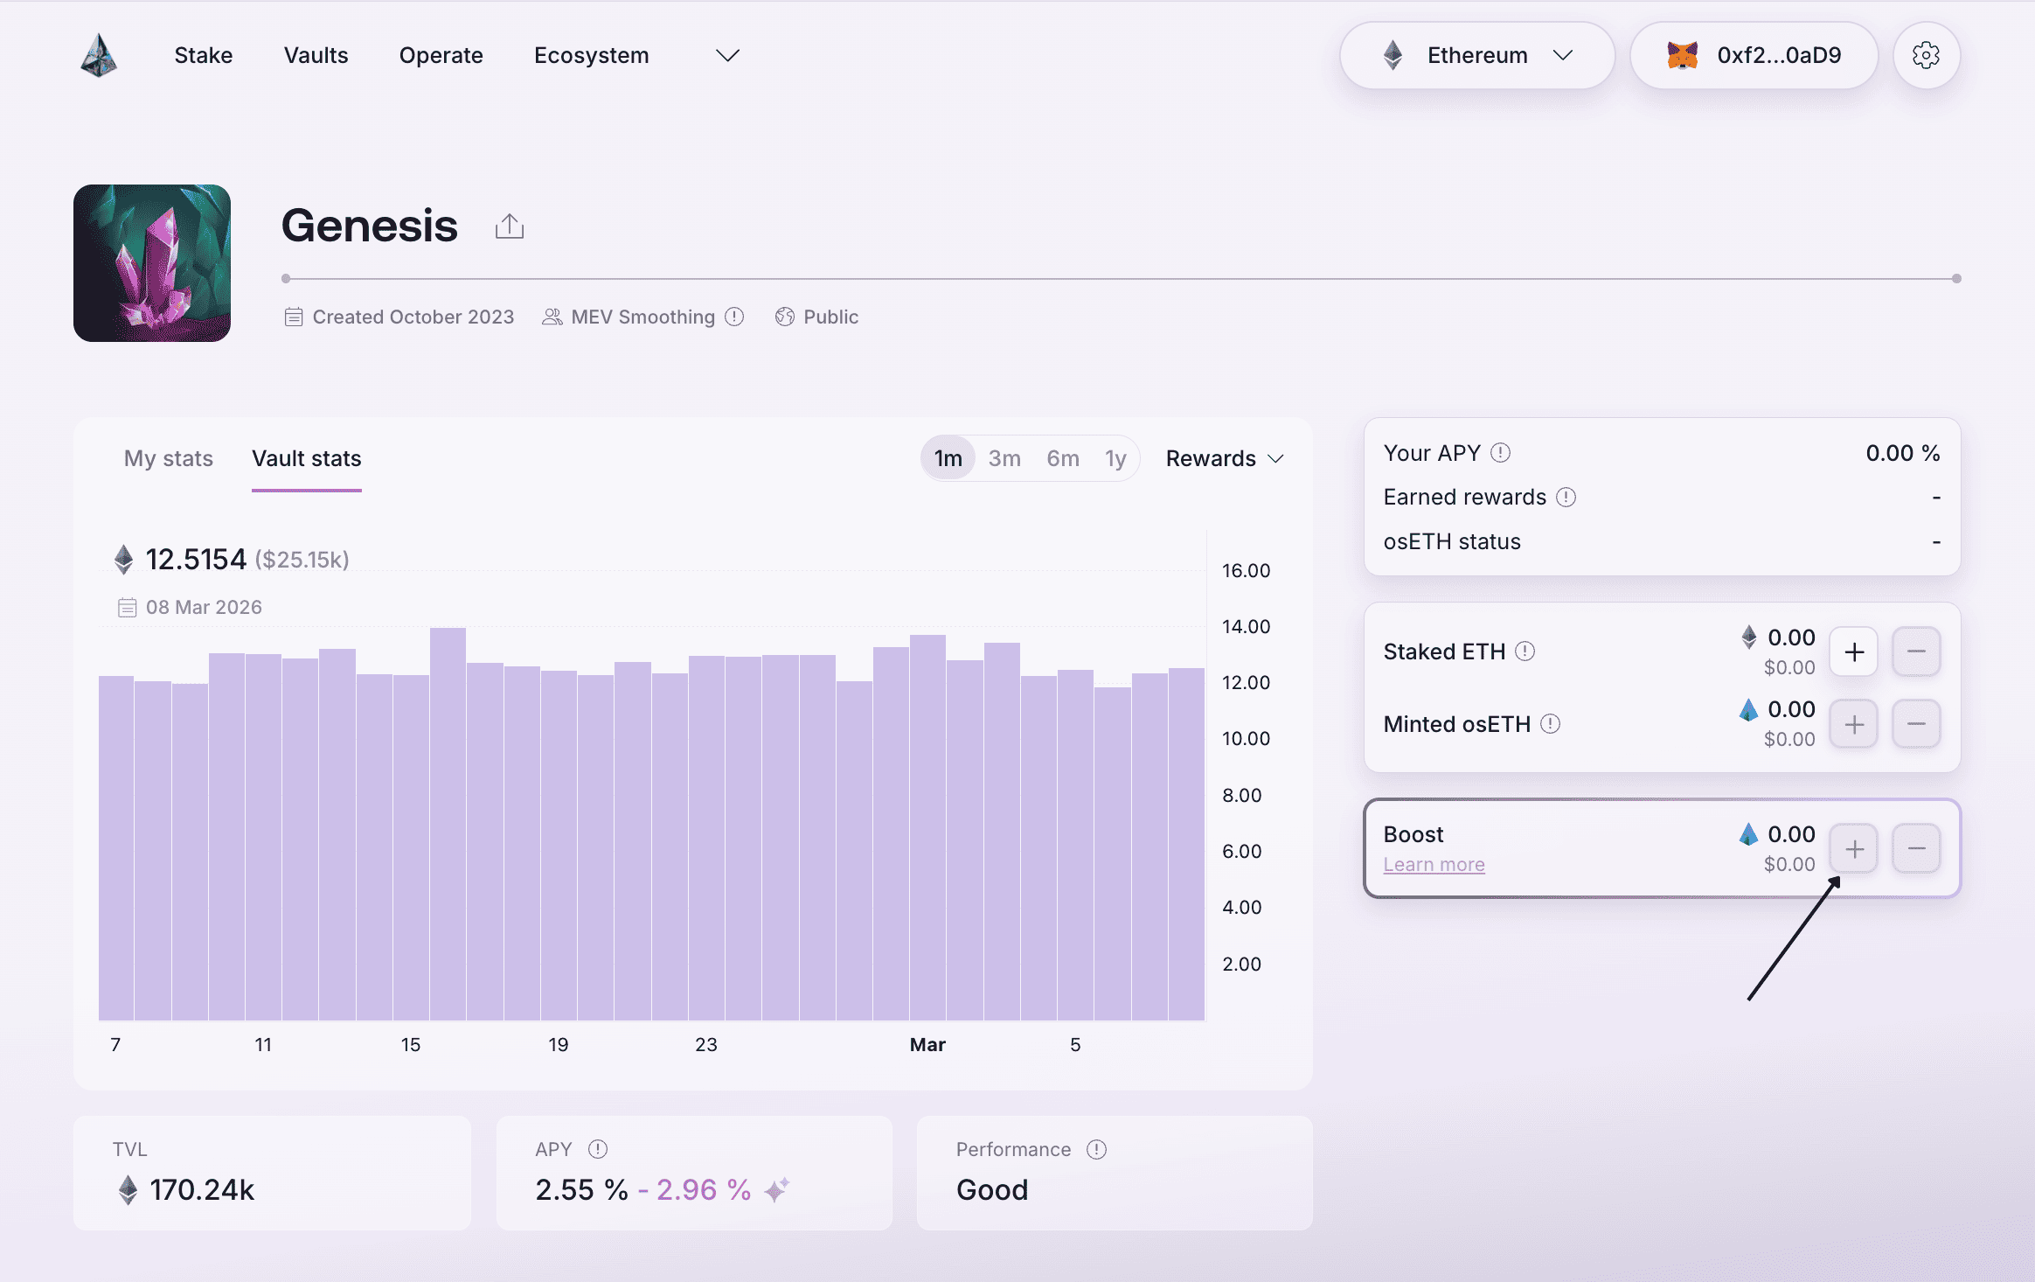Click the Boost plus button

pyautogui.click(x=1854, y=848)
